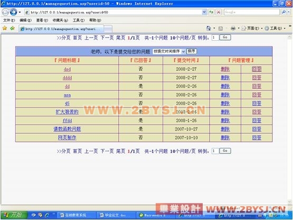Click the Add to Favorites icon
The height and width of the screenshot is (220, 293).
[x=12, y=28]
